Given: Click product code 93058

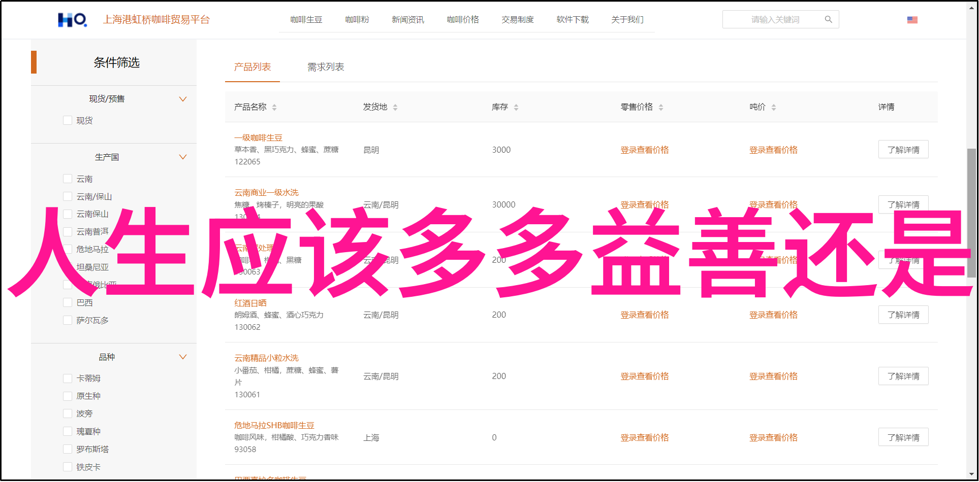Looking at the screenshot, I should [245, 450].
